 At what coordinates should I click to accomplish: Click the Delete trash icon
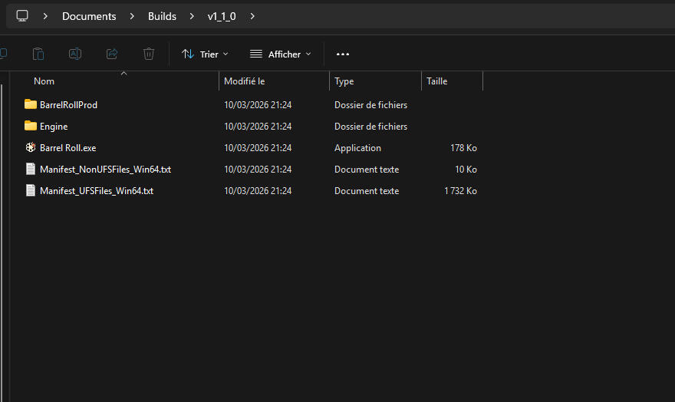pos(149,54)
